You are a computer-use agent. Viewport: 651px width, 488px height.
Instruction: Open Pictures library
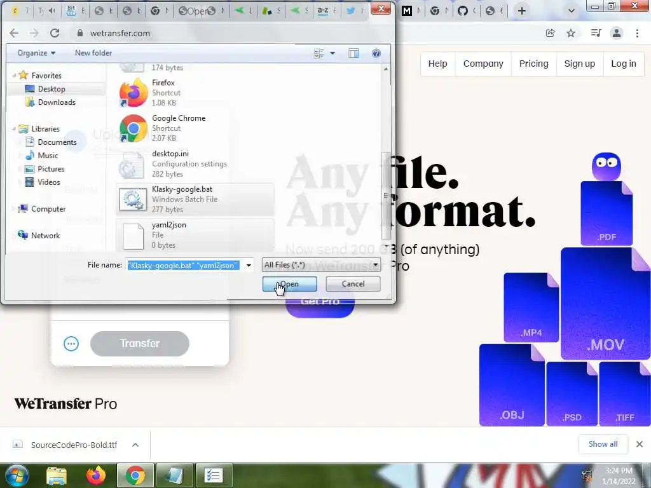pyautogui.click(x=51, y=168)
